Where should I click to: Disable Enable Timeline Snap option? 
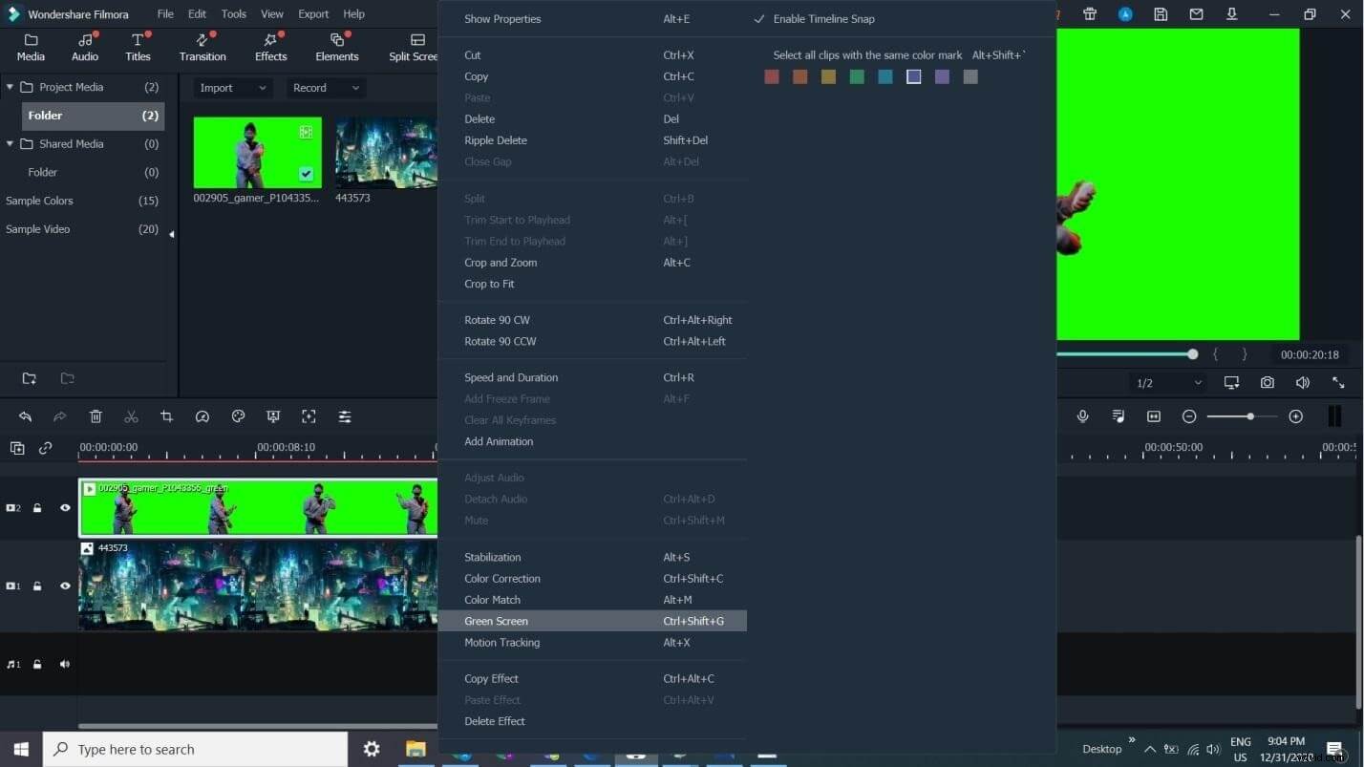point(823,18)
